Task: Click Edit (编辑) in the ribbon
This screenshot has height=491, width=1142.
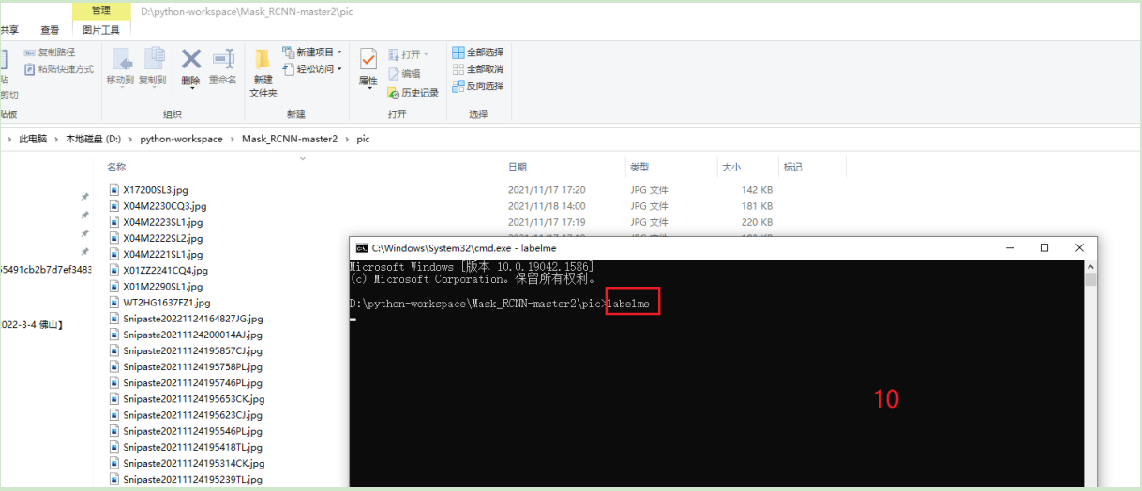Action: coord(404,74)
